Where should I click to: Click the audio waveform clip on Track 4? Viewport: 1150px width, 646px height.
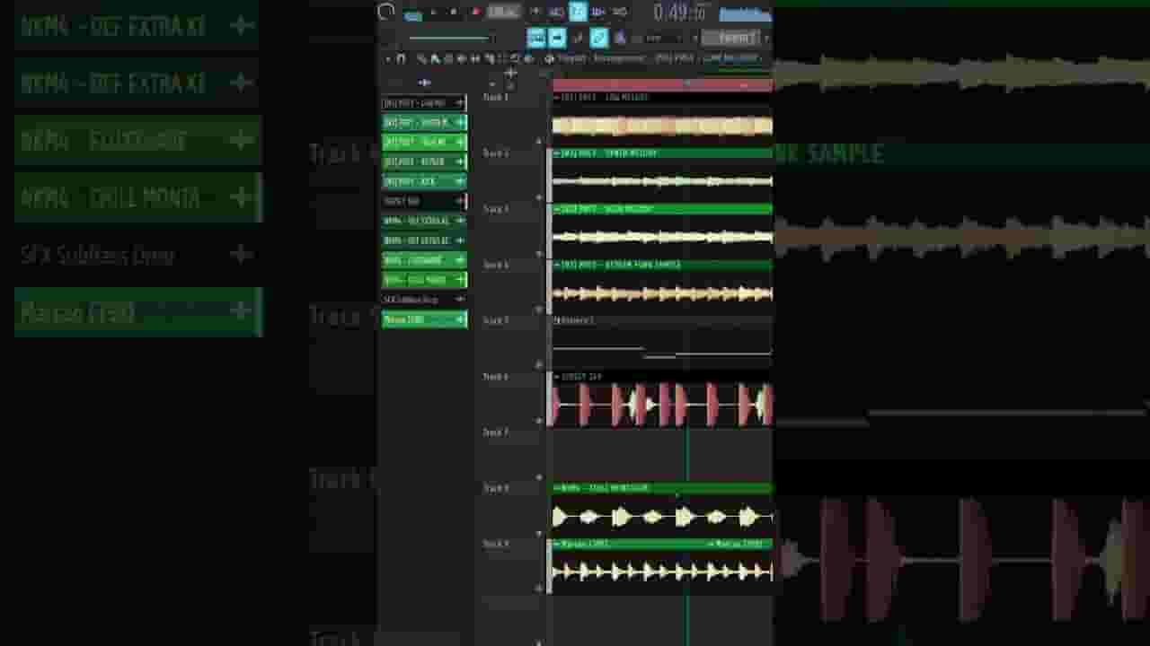[x=662, y=292]
